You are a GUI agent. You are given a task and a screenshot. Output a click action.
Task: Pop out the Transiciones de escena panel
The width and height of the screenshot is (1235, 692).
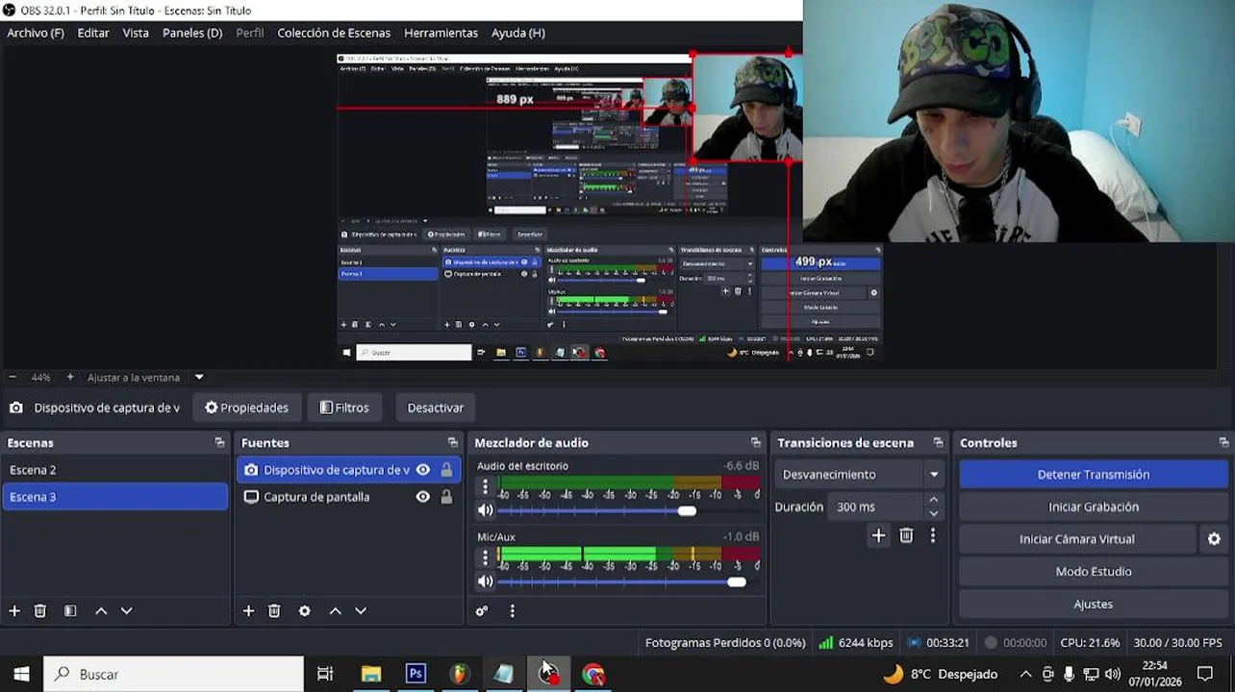938,443
